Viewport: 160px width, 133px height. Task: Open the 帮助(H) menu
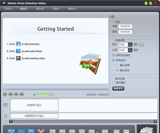72,9
